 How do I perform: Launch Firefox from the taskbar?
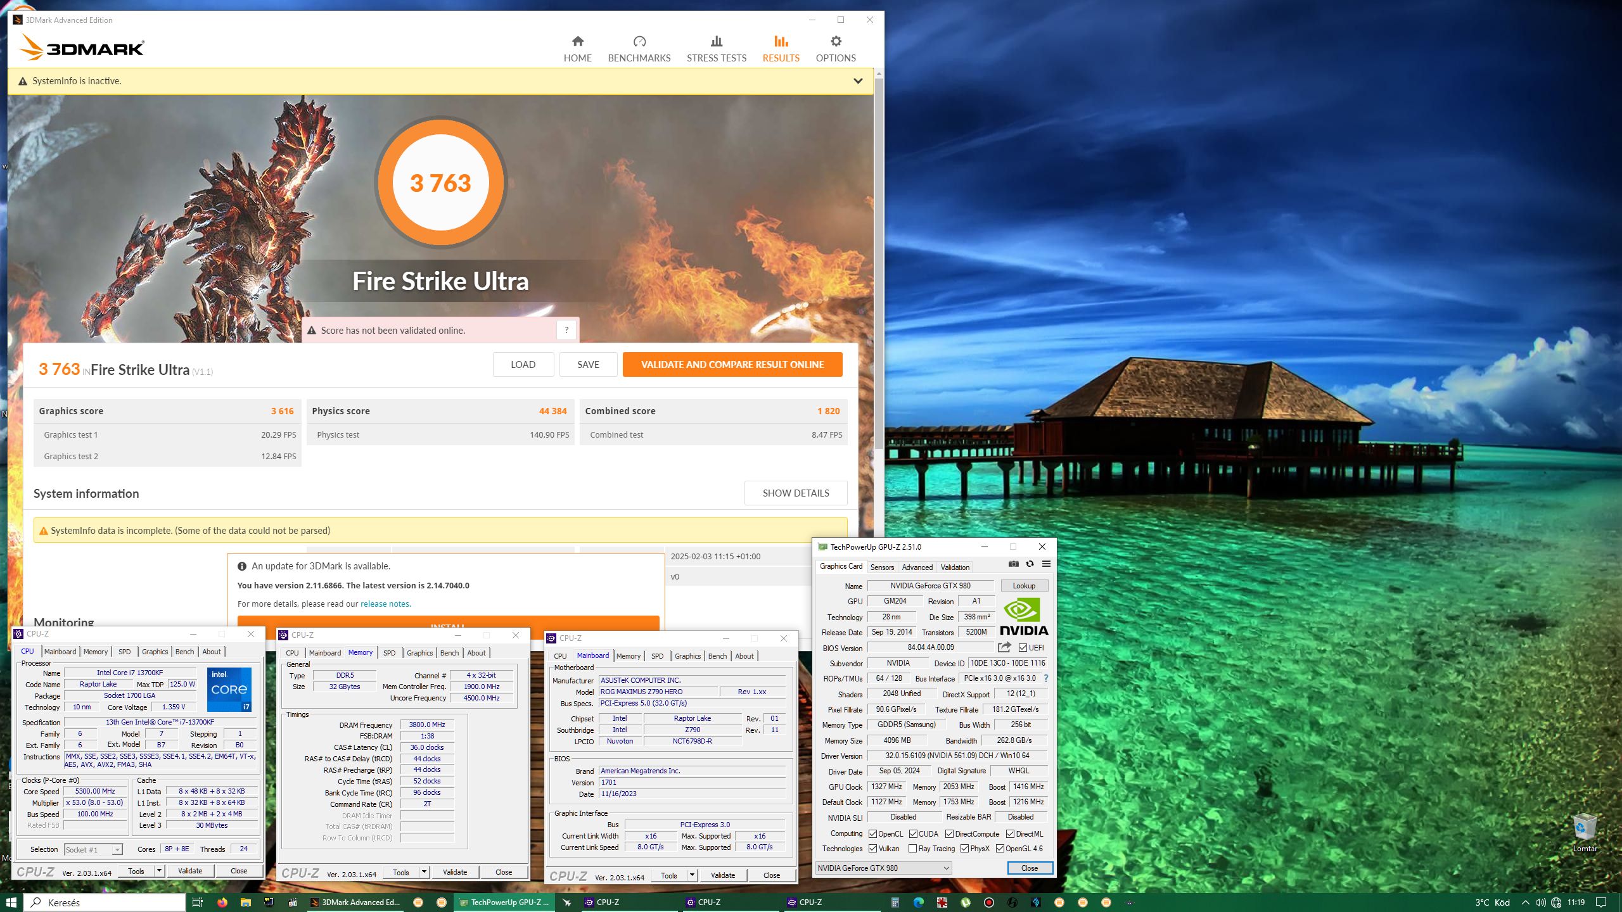pyautogui.click(x=222, y=902)
